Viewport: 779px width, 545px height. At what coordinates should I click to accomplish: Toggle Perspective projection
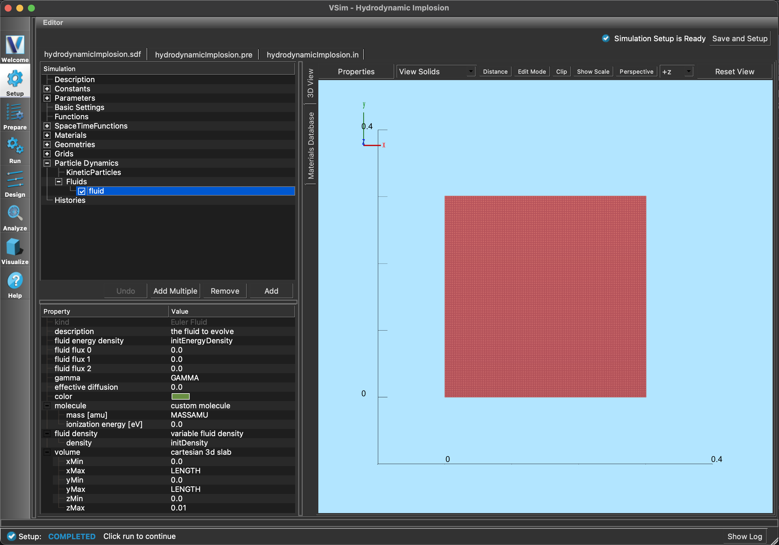click(x=636, y=71)
